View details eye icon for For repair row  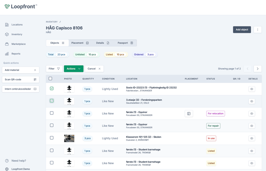[x=252, y=126]
